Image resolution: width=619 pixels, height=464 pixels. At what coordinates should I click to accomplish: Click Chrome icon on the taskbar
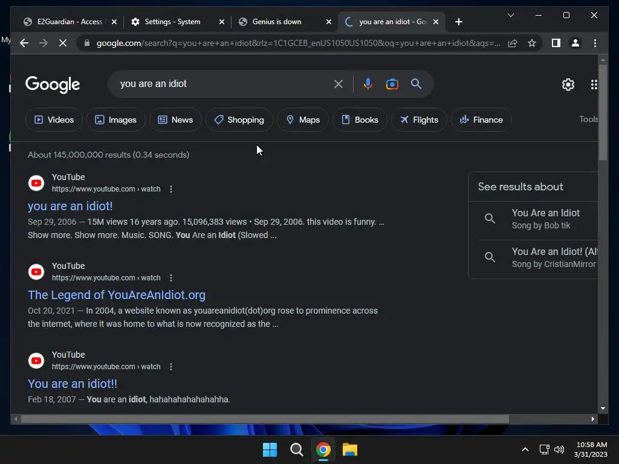pos(323,449)
